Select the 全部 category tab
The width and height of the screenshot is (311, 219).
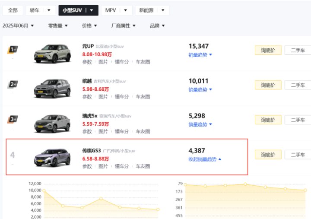pos(13,10)
